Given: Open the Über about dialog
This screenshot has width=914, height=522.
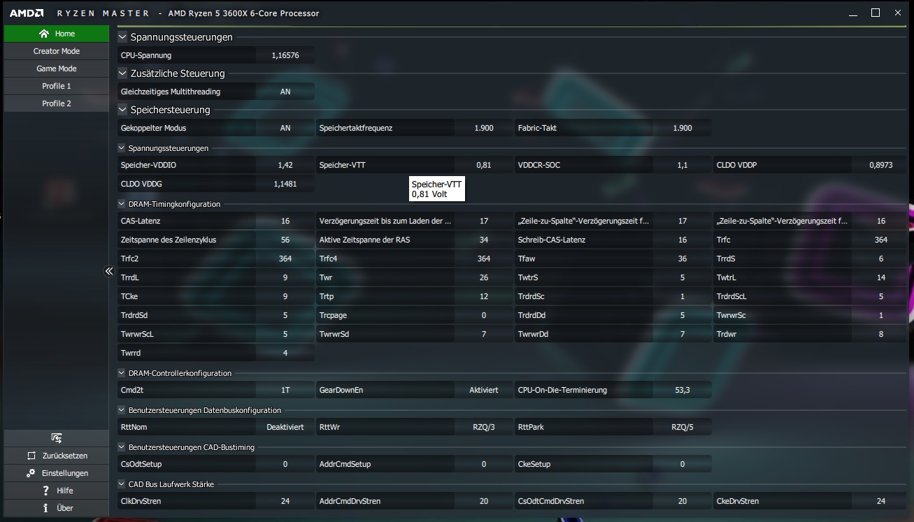Looking at the screenshot, I should (57, 508).
